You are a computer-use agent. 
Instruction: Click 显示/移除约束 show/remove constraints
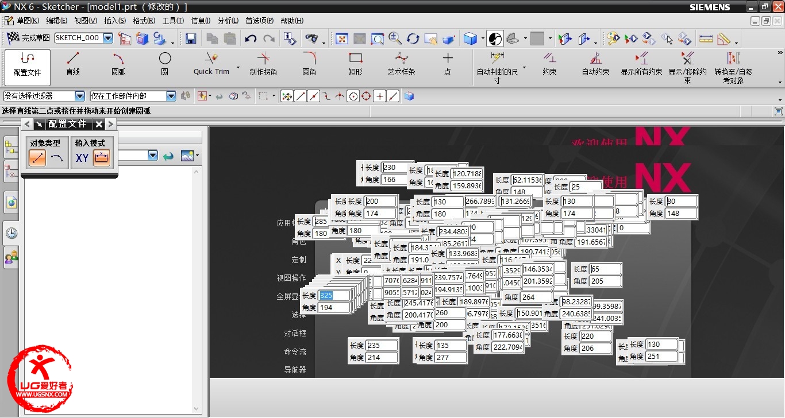pyautogui.click(x=687, y=67)
